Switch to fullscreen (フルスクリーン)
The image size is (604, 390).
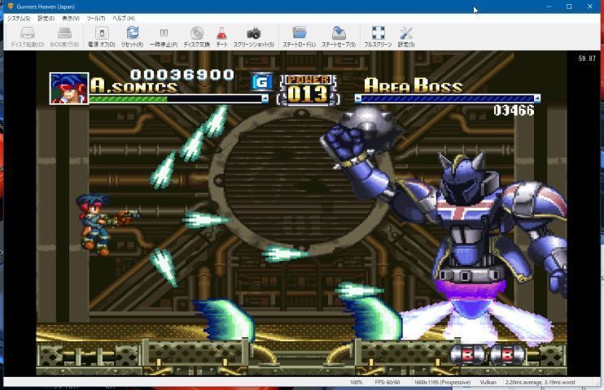[378, 37]
